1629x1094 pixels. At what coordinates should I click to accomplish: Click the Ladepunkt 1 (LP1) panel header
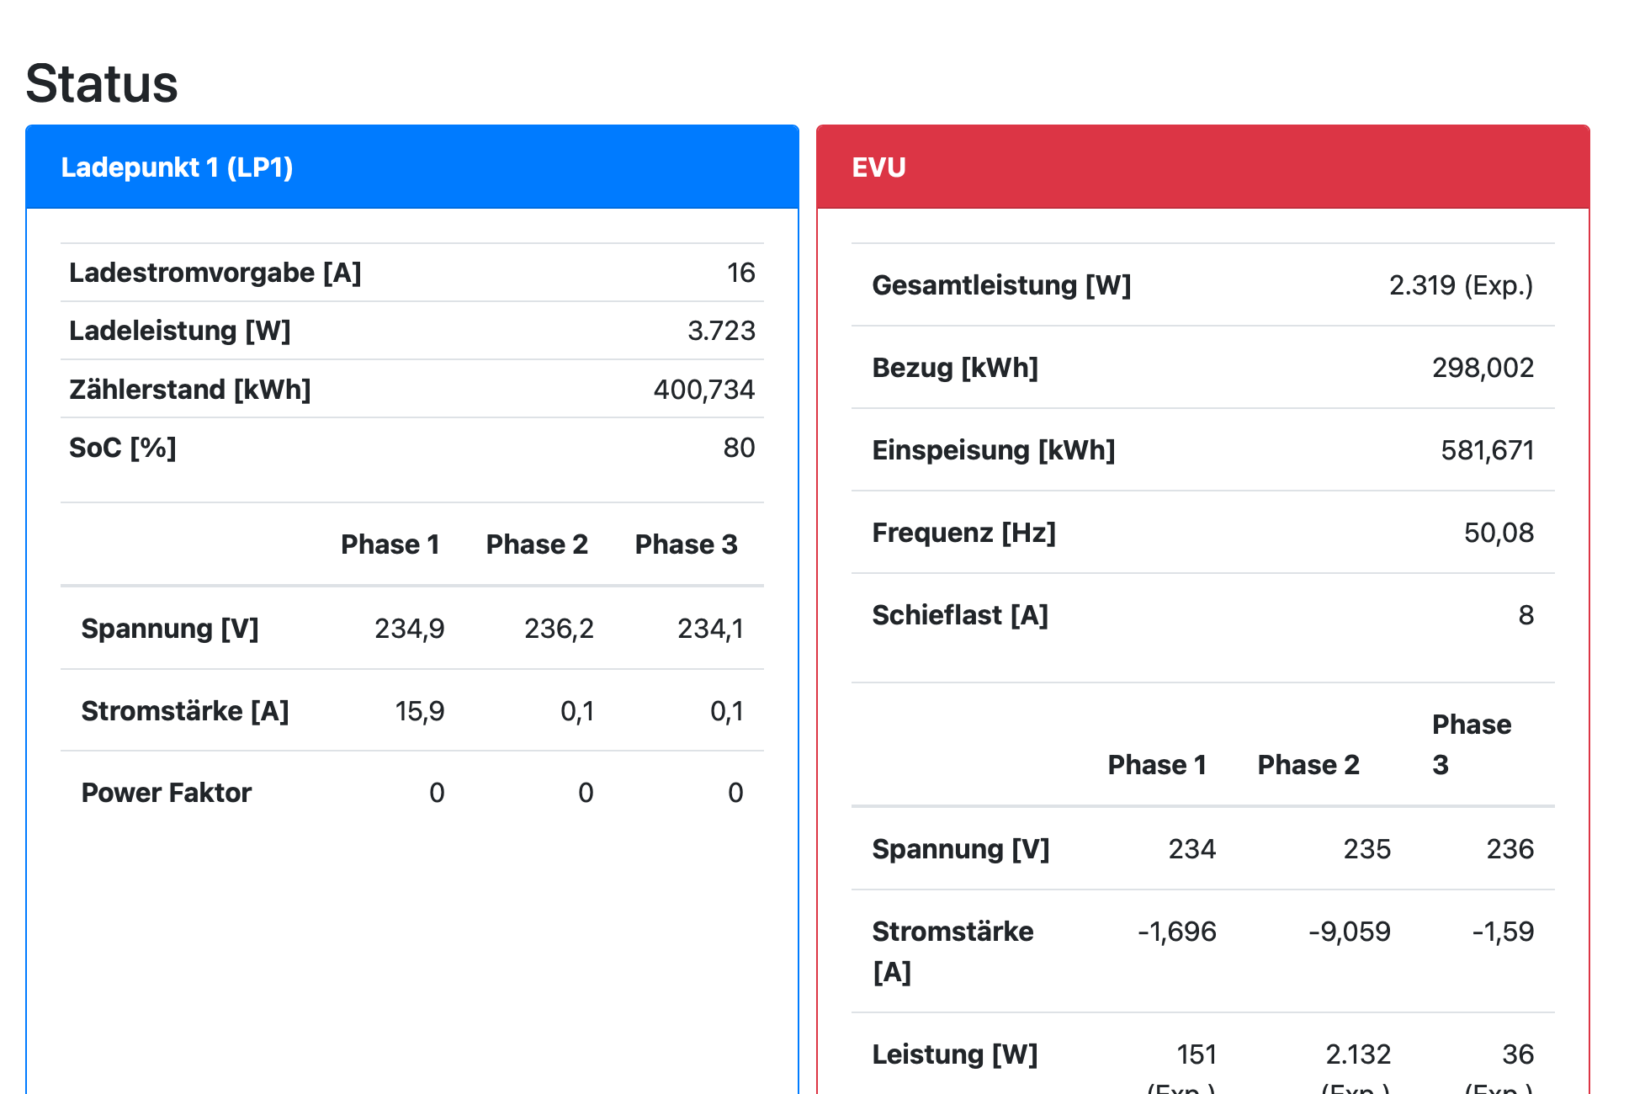click(177, 167)
